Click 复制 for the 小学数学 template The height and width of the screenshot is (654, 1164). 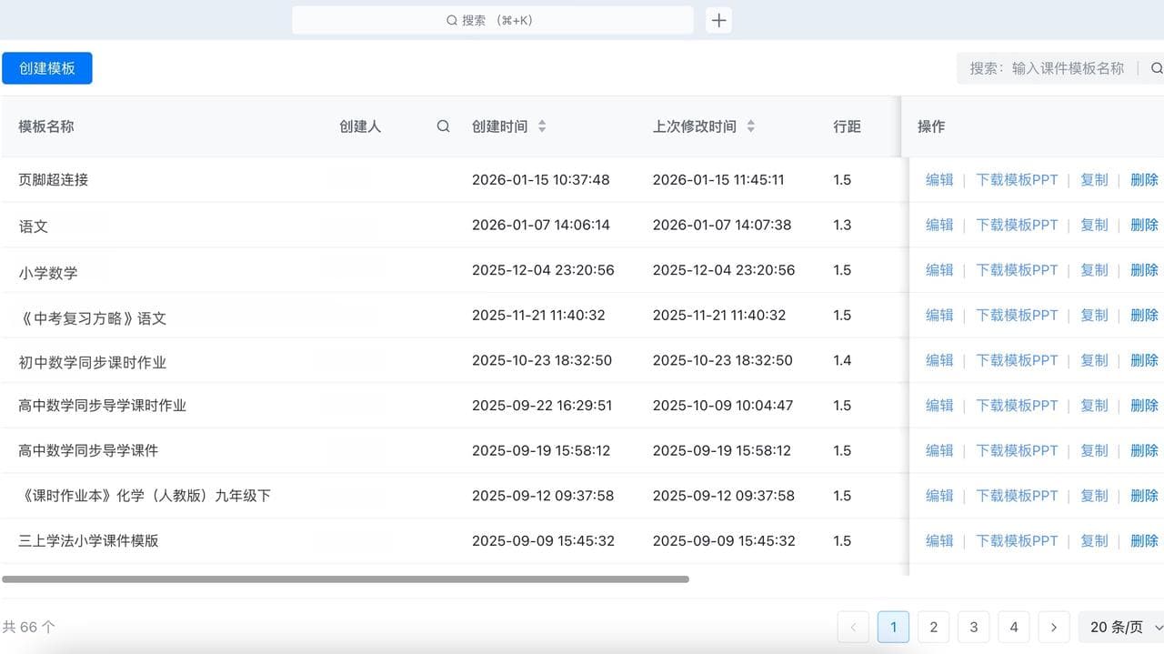click(1094, 269)
